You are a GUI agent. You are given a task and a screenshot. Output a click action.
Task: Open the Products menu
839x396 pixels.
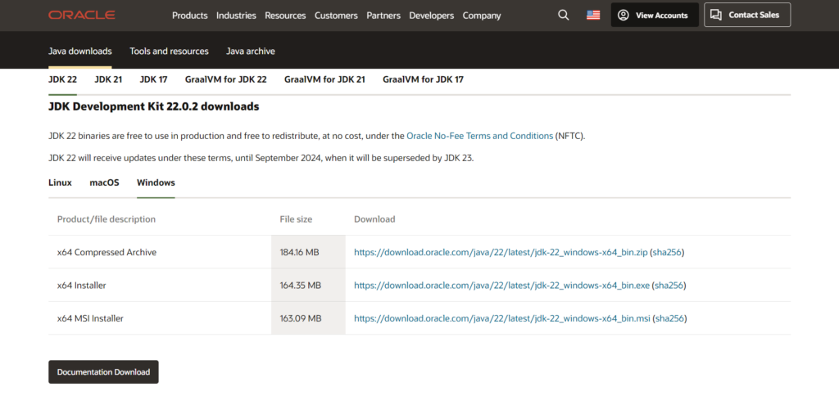pos(189,15)
